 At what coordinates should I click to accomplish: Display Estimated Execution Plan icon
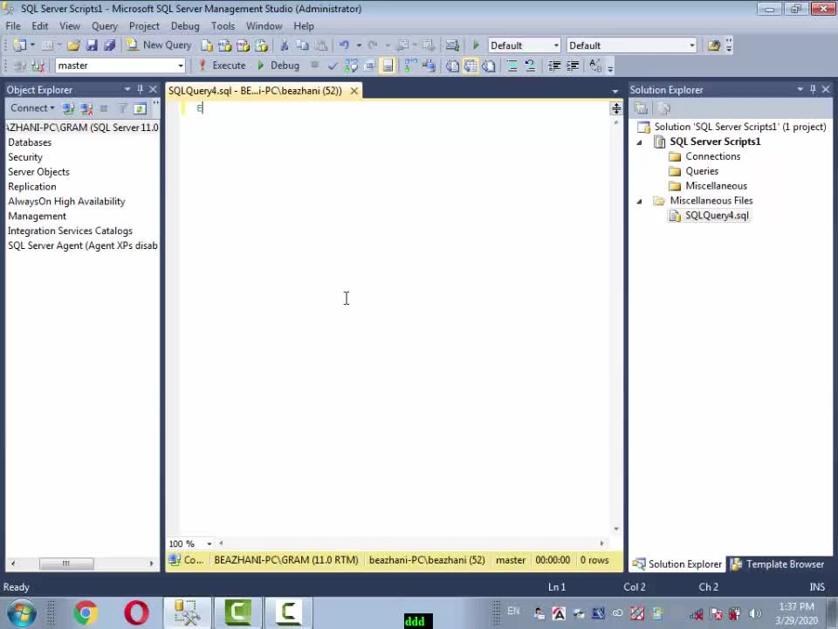[x=351, y=66]
